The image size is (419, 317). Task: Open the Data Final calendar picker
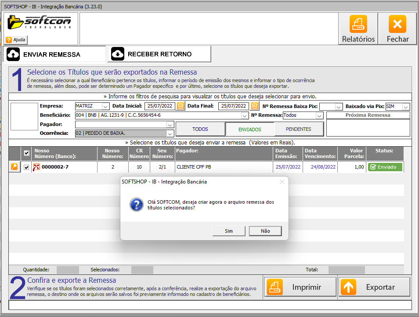[x=255, y=106]
